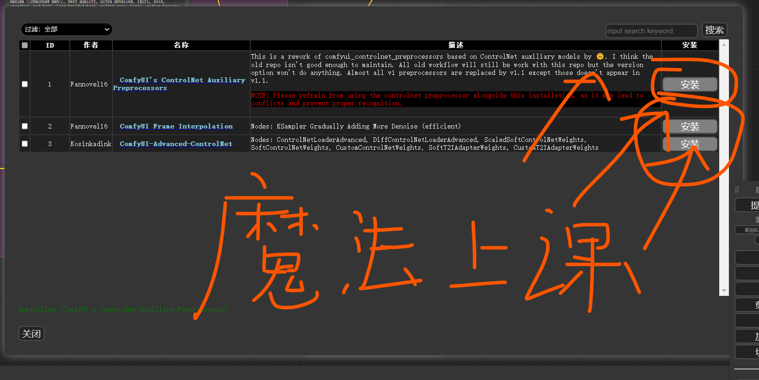Install ComfyUI-Advanced-ControlNet with 安装
Screen dimensions: 759x380
(690, 144)
